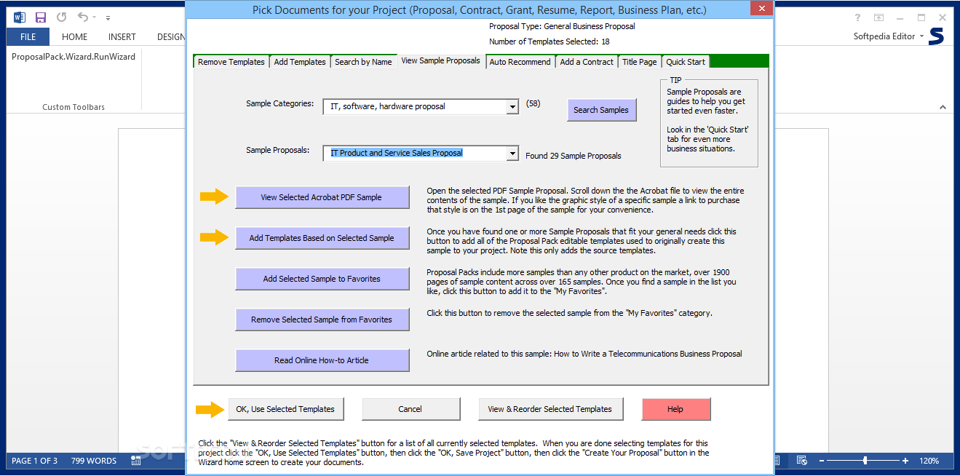Run ProposalPack.Wizard.RunWizard toolbar command
This screenshot has height=476, width=960.
[74, 57]
